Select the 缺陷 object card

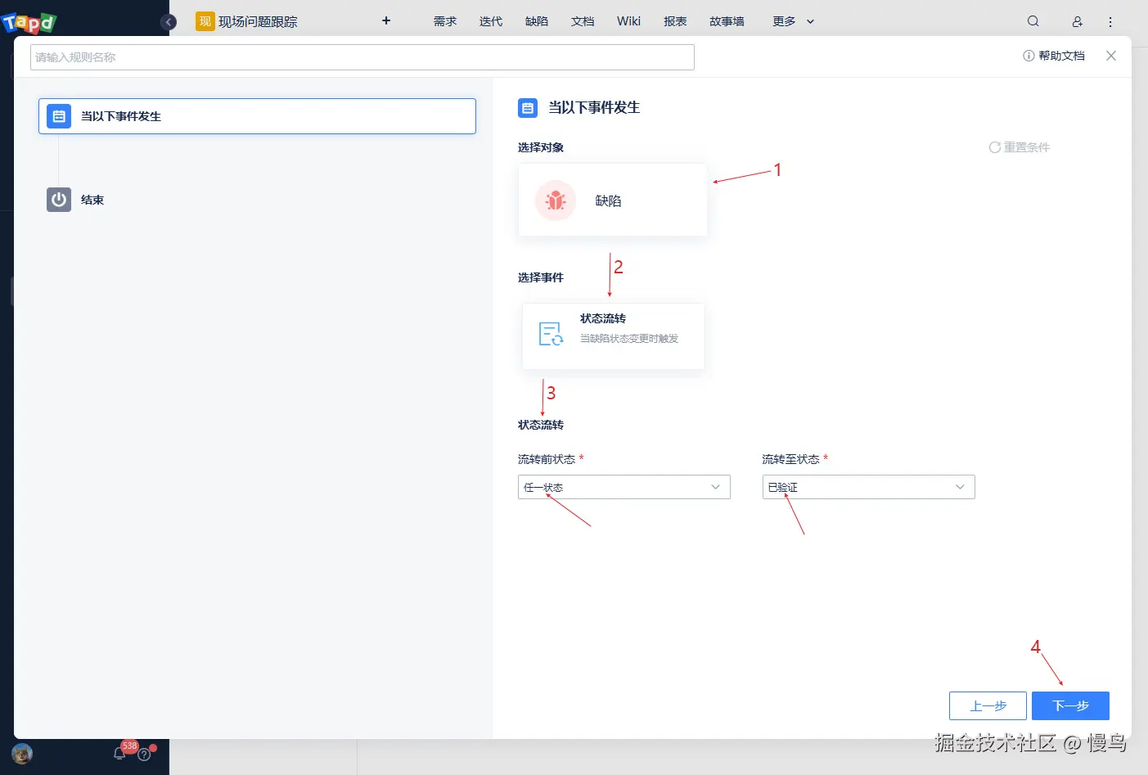click(612, 200)
